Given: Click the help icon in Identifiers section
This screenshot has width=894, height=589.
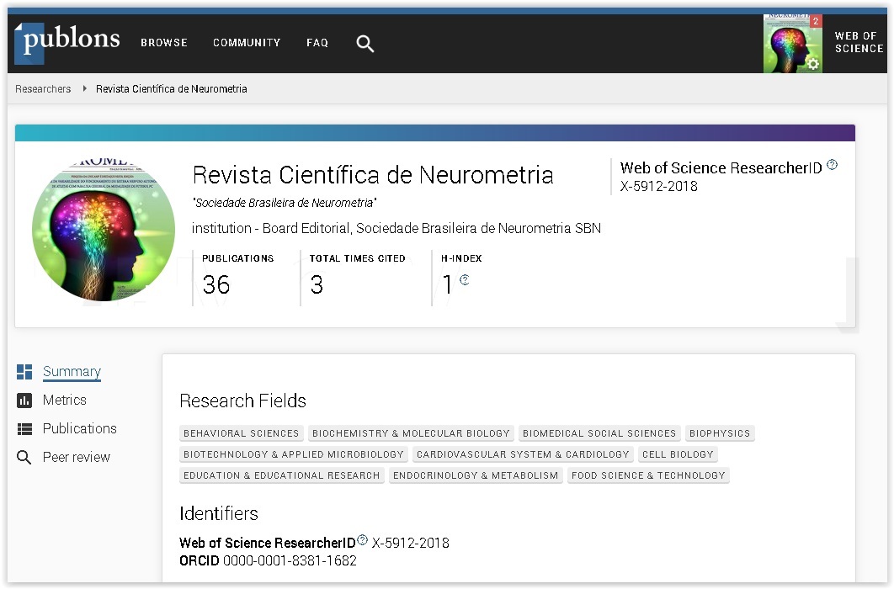Looking at the screenshot, I should [x=362, y=539].
